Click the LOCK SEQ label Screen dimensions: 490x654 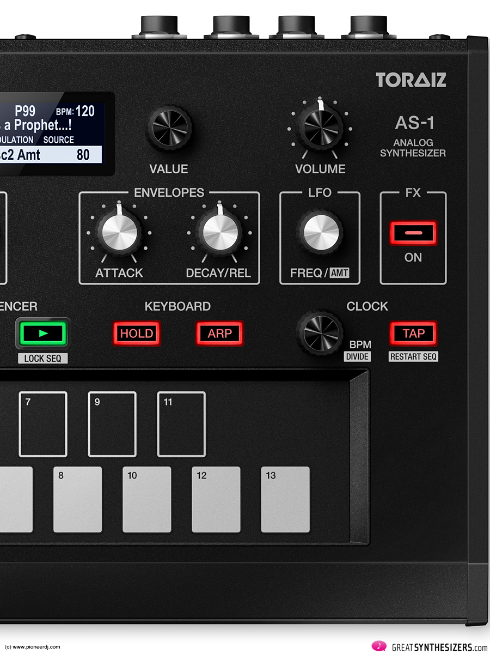(x=43, y=358)
